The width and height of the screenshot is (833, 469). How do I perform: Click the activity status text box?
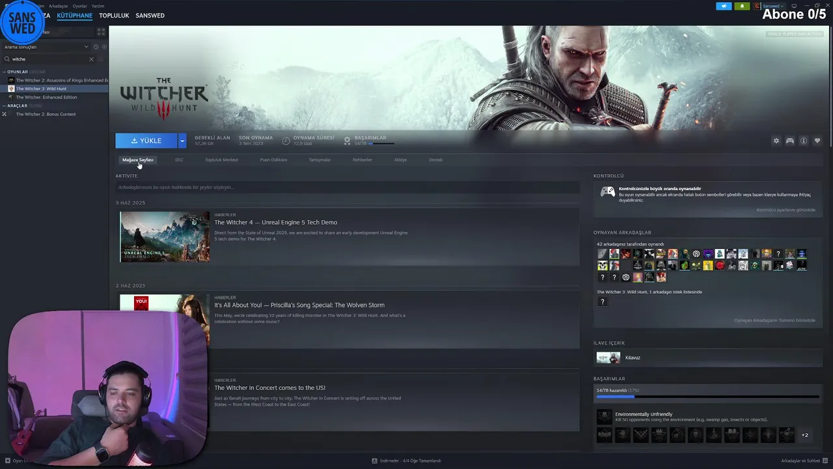click(348, 188)
